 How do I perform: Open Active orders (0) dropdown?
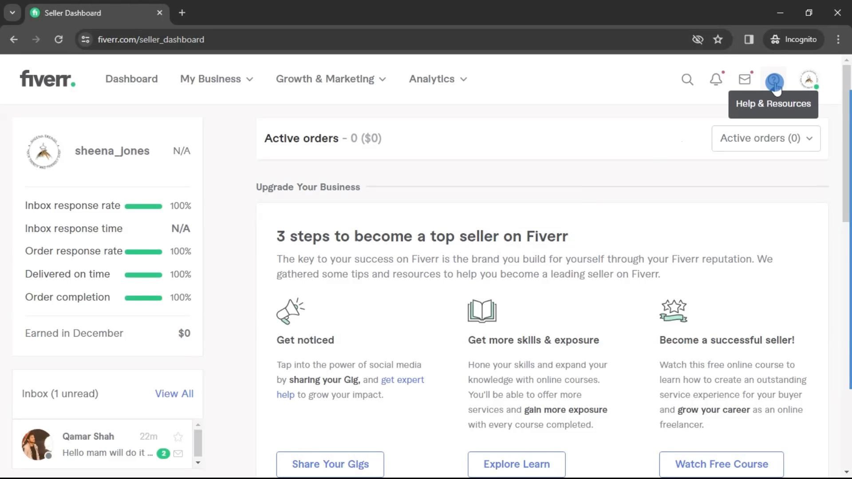[x=766, y=138]
